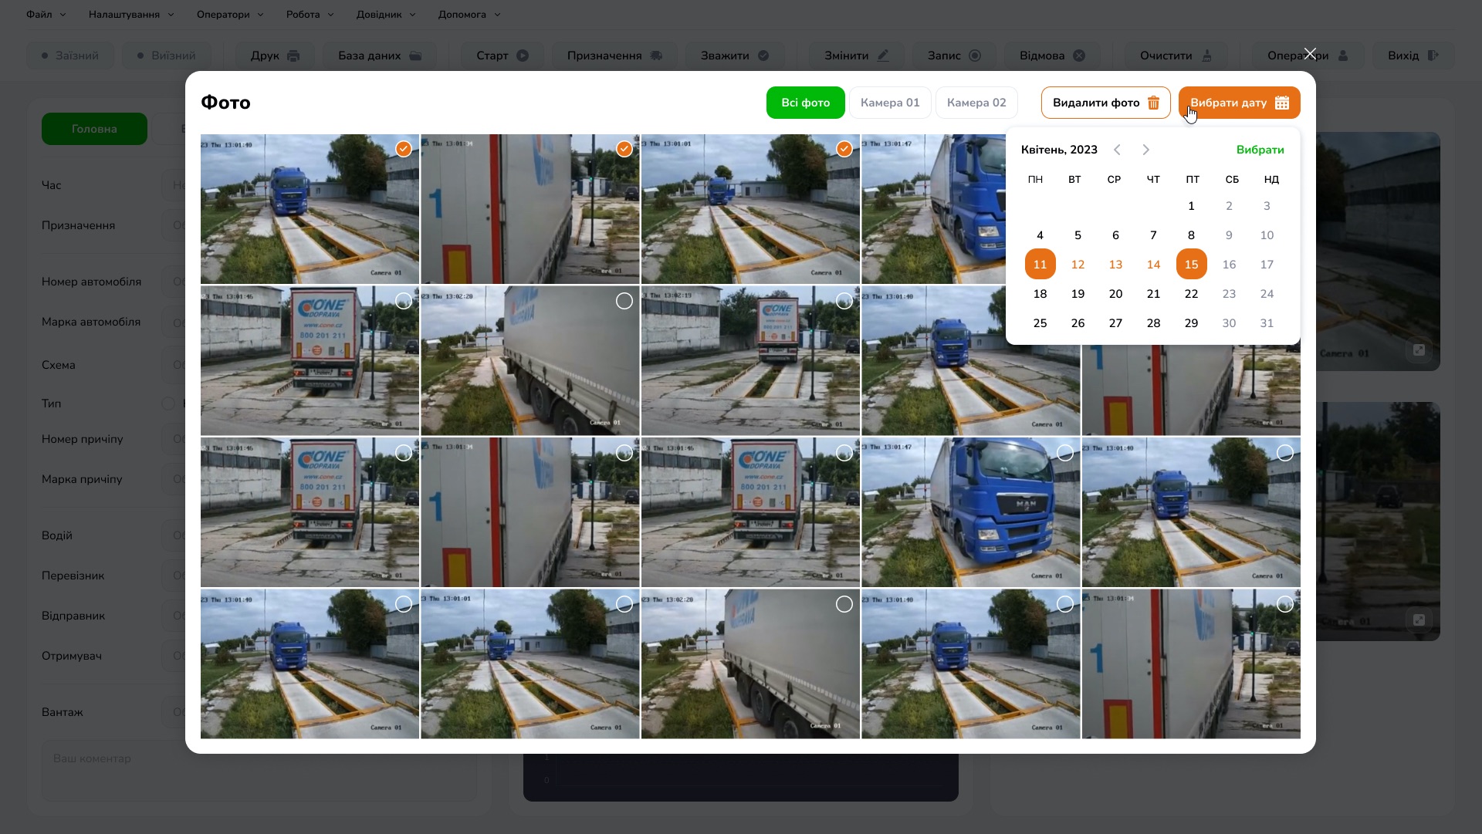Open the Файл menu
1482x834 pixels.
46,15
